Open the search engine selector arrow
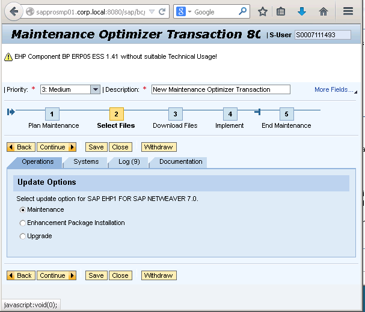Viewport: 365px width, 312px height. click(189, 11)
